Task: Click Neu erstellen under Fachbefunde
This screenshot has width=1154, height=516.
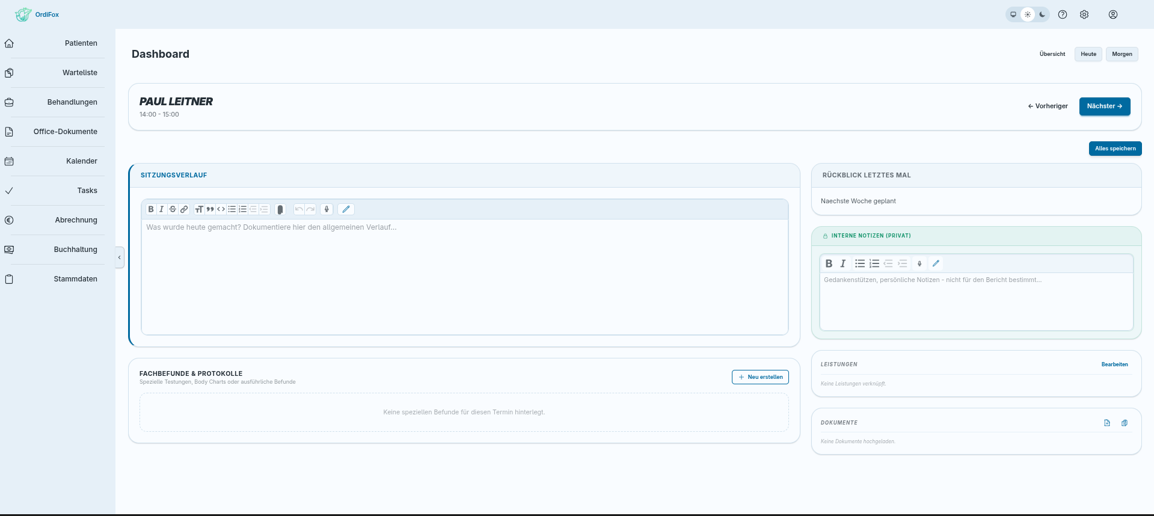Action: pos(760,377)
